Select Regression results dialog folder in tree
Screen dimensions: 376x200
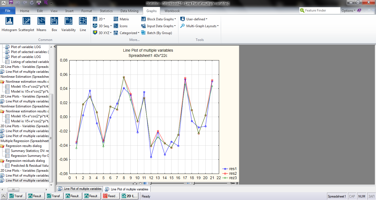coord(24,146)
